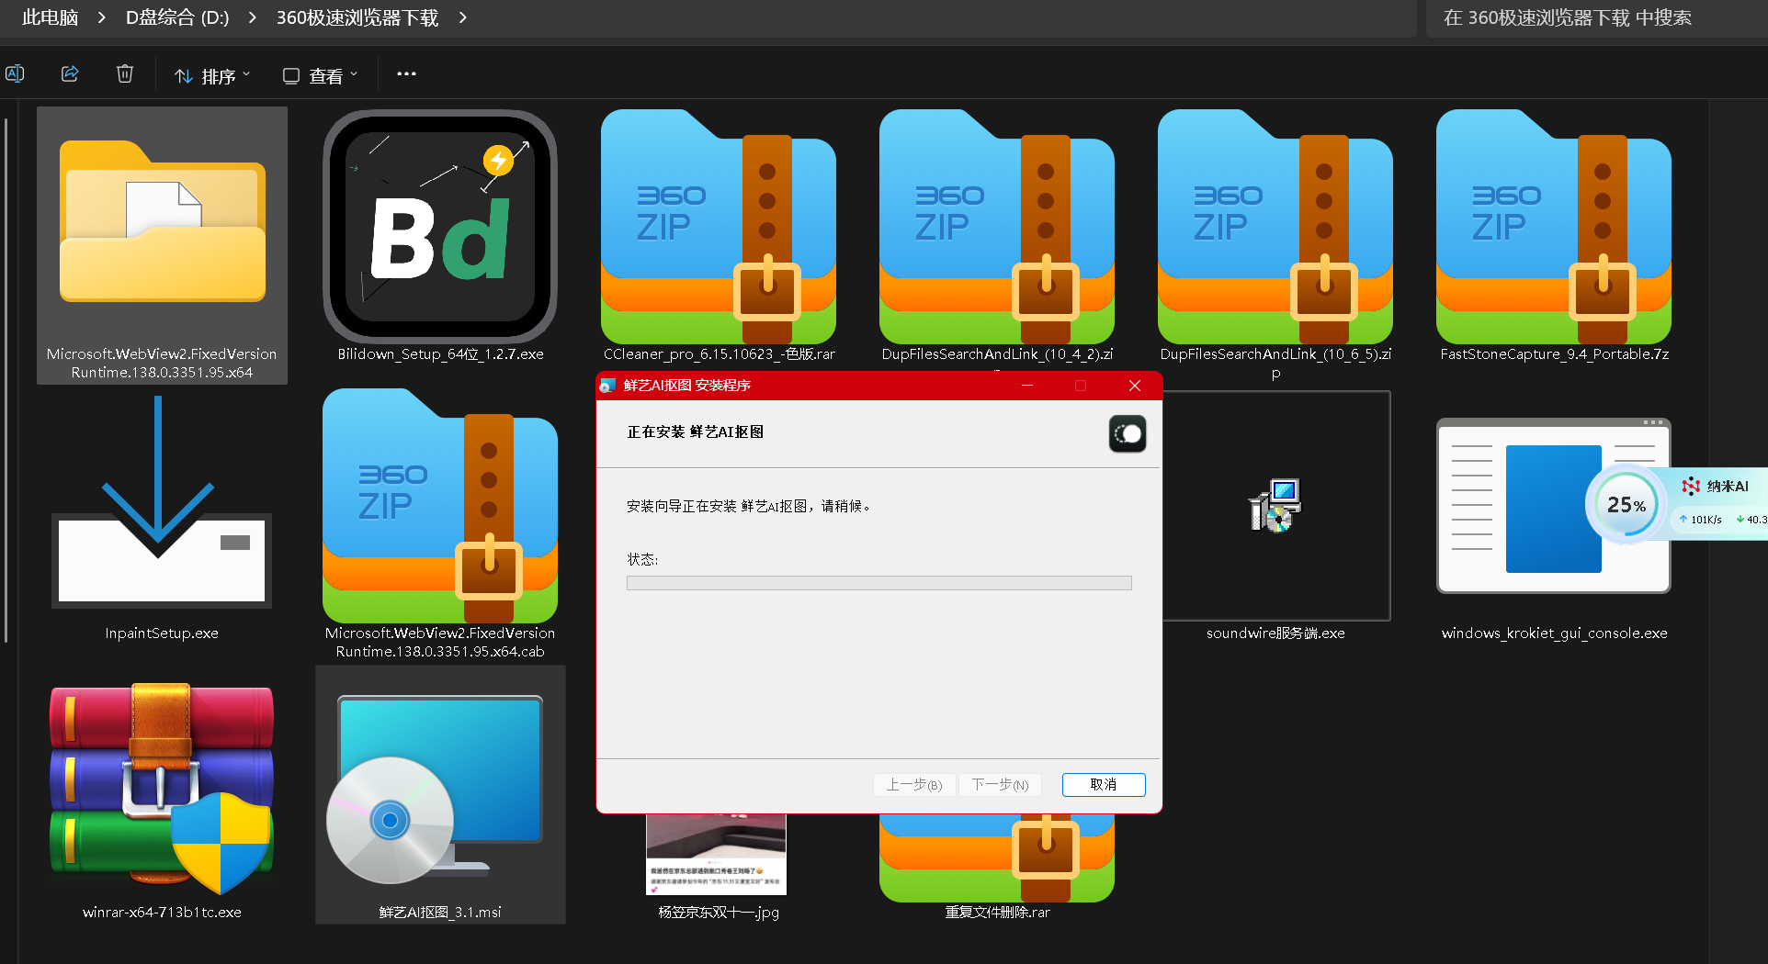The height and width of the screenshot is (964, 1768).
Task: Click the 正在安装 鲜艺AI抠图 heading
Action: click(x=695, y=432)
